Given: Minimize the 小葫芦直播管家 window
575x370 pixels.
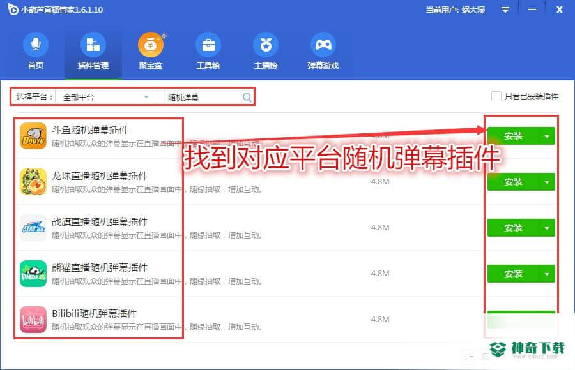Looking at the screenshot, I should click(x=532, y=10).
